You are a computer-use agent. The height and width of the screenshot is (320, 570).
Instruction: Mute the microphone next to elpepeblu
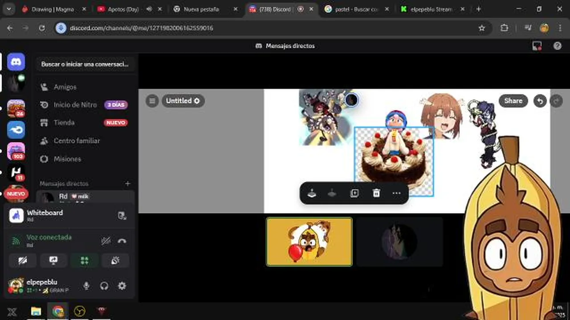[86, 286]
